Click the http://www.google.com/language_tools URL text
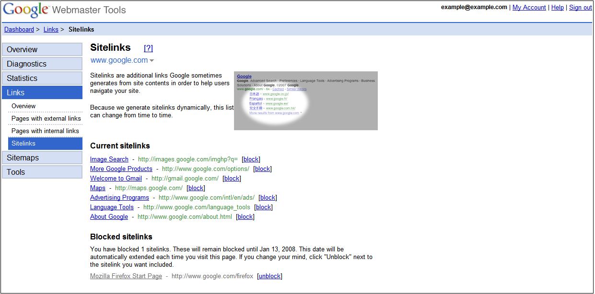Viewport: 595px width, 294px height. 197,207
